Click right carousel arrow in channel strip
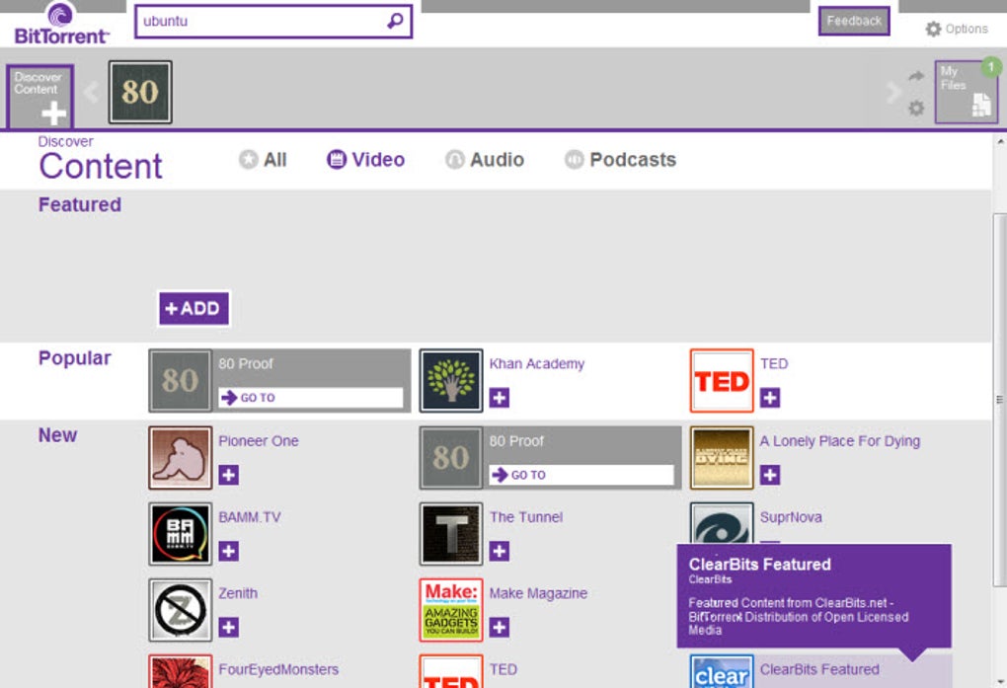Viewport: 1007px width, 688px height. (x=892, y=93)
